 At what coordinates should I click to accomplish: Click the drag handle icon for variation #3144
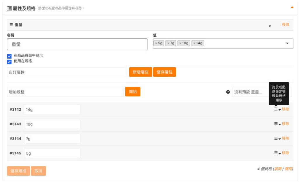click(x=276, y=138)
